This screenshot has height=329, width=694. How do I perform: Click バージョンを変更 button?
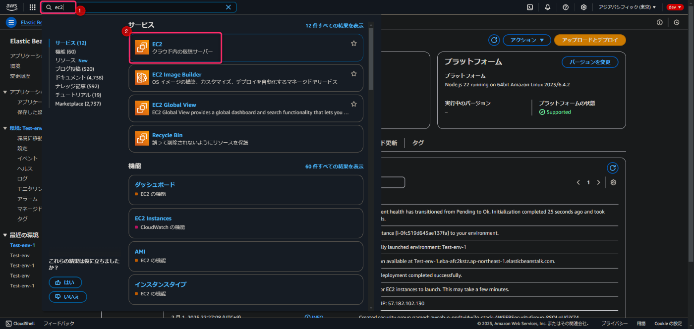(590, 62)
